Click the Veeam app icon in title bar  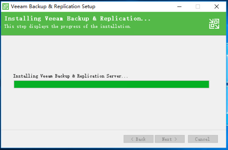pos(6,6)
